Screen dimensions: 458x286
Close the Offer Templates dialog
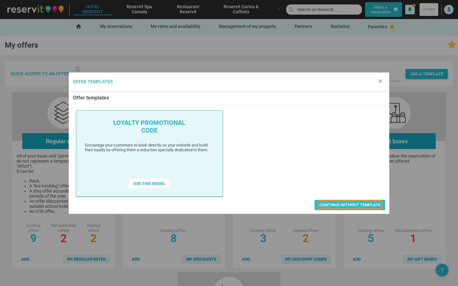[x=380, y=81]
